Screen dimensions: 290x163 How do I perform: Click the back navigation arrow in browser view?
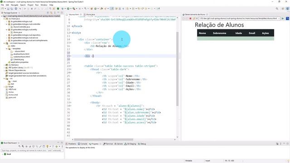pos(184,19)
